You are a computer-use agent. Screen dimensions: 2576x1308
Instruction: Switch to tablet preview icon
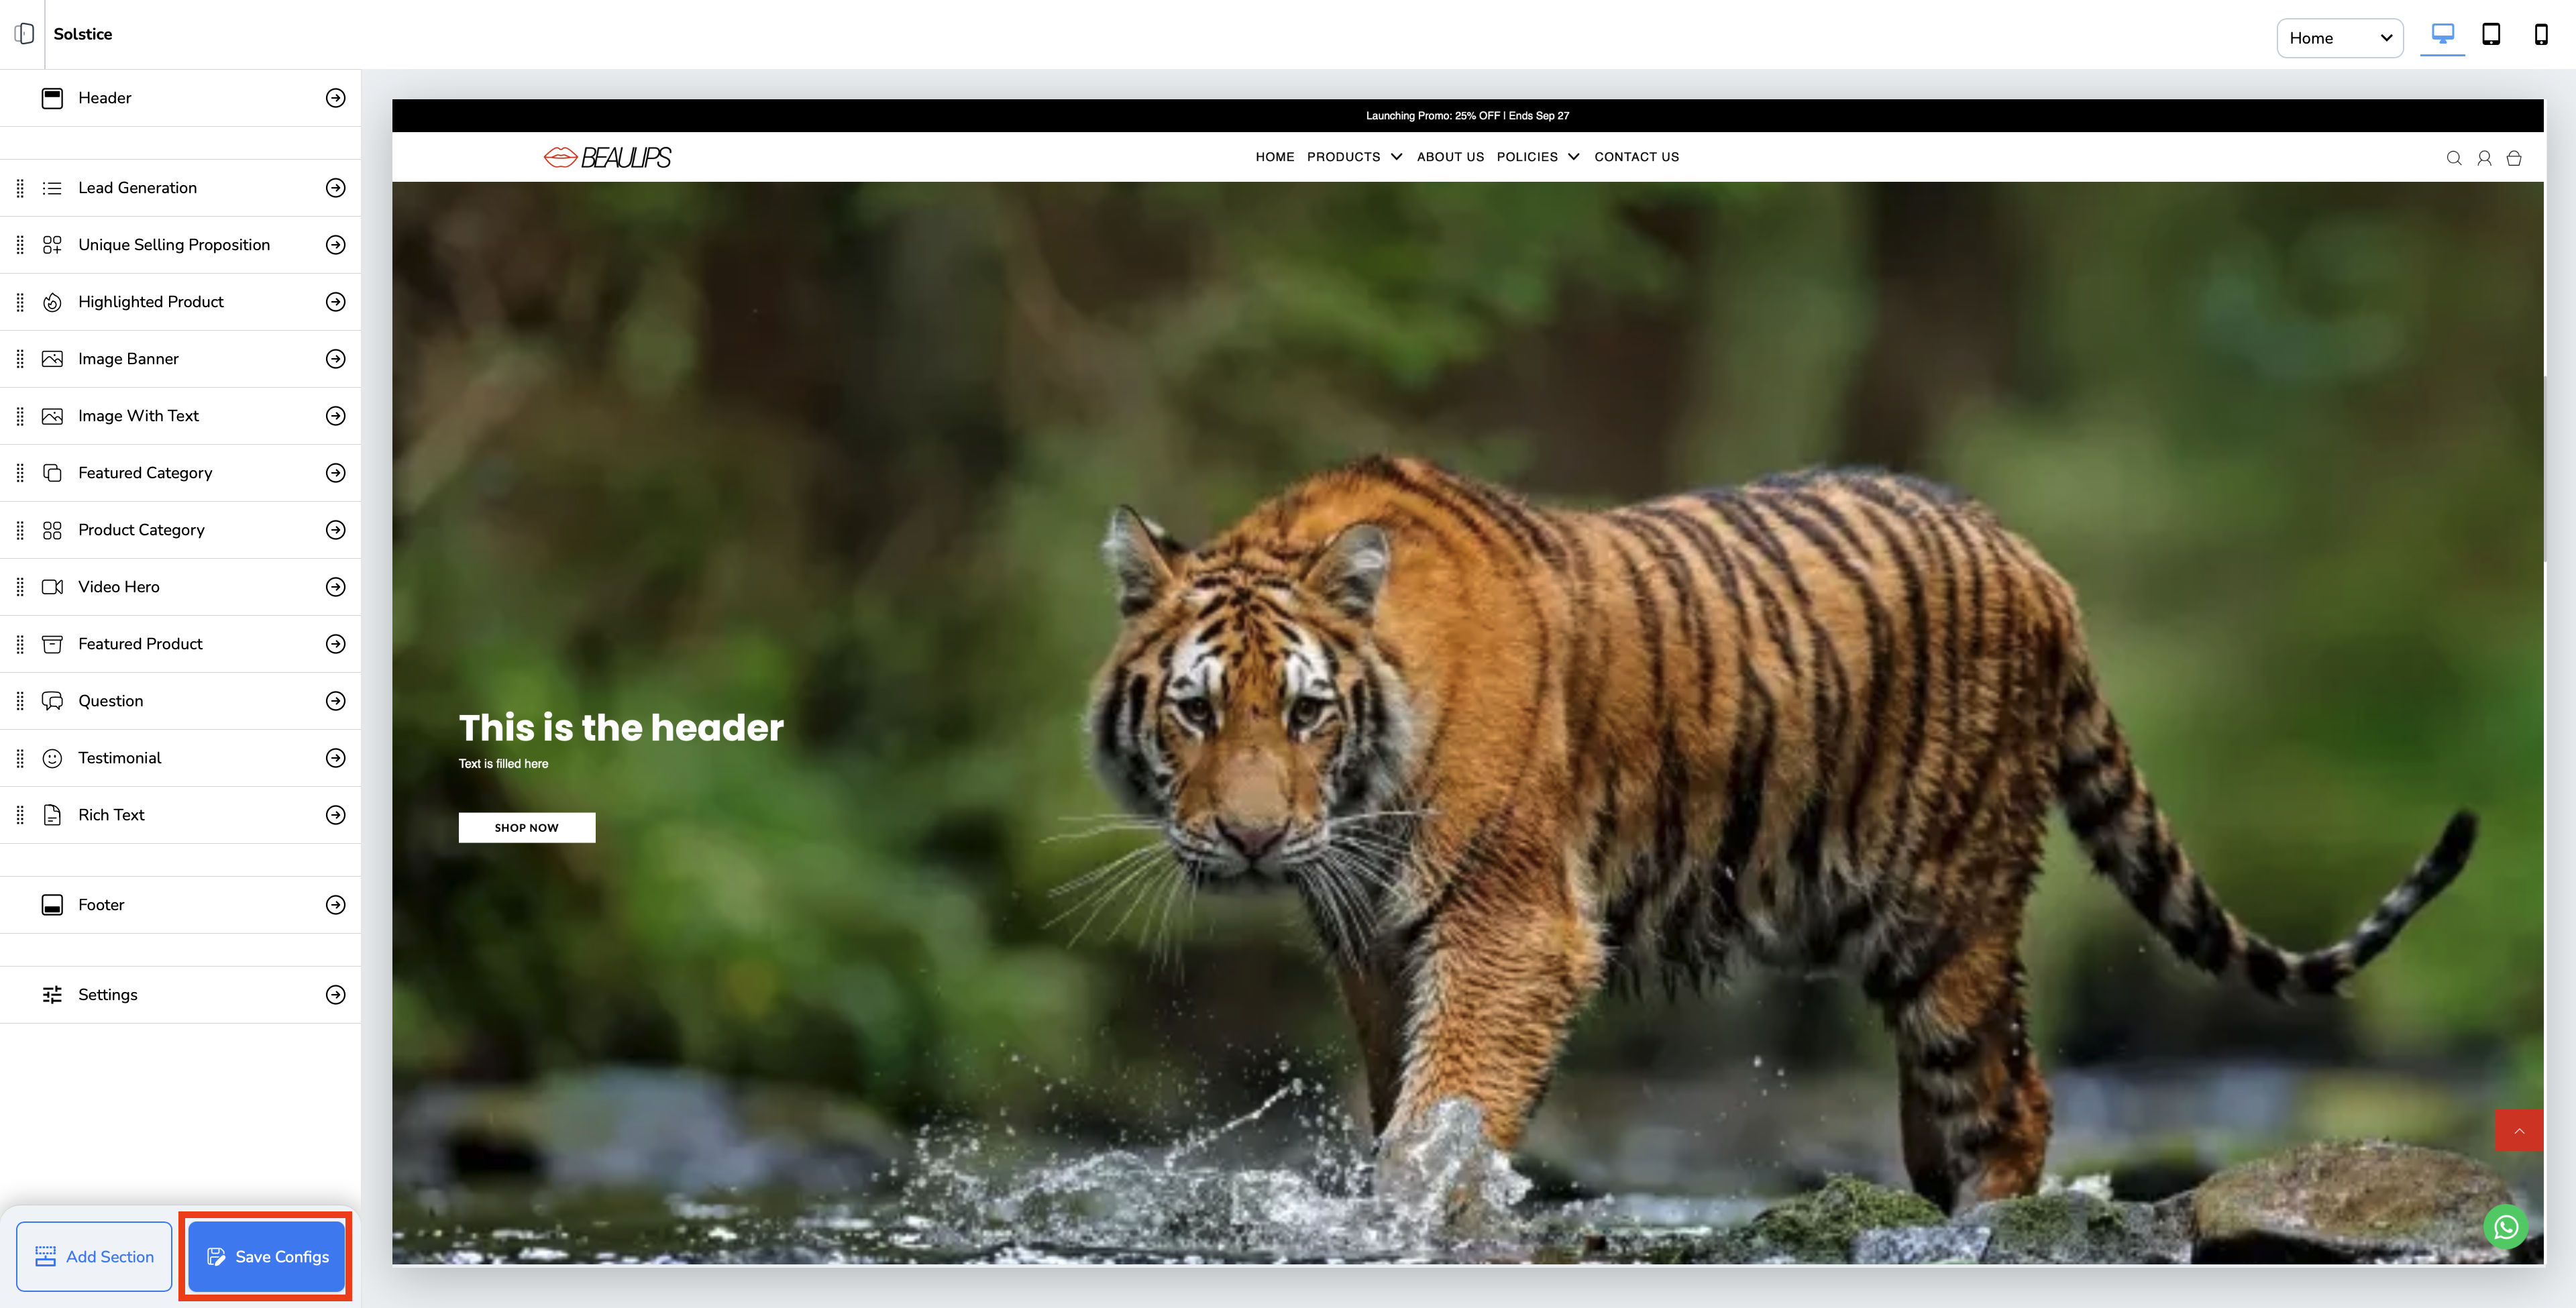pyautogui.click(x=2491, y=35)
